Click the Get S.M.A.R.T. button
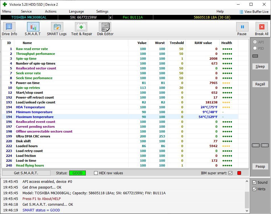Screen dimensions: 271x214 tap(26, 173)
